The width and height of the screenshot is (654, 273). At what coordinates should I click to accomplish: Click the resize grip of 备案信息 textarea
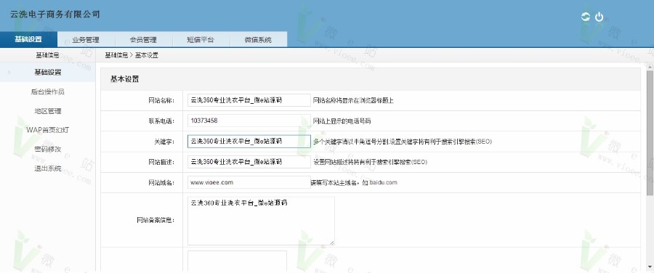331,243
